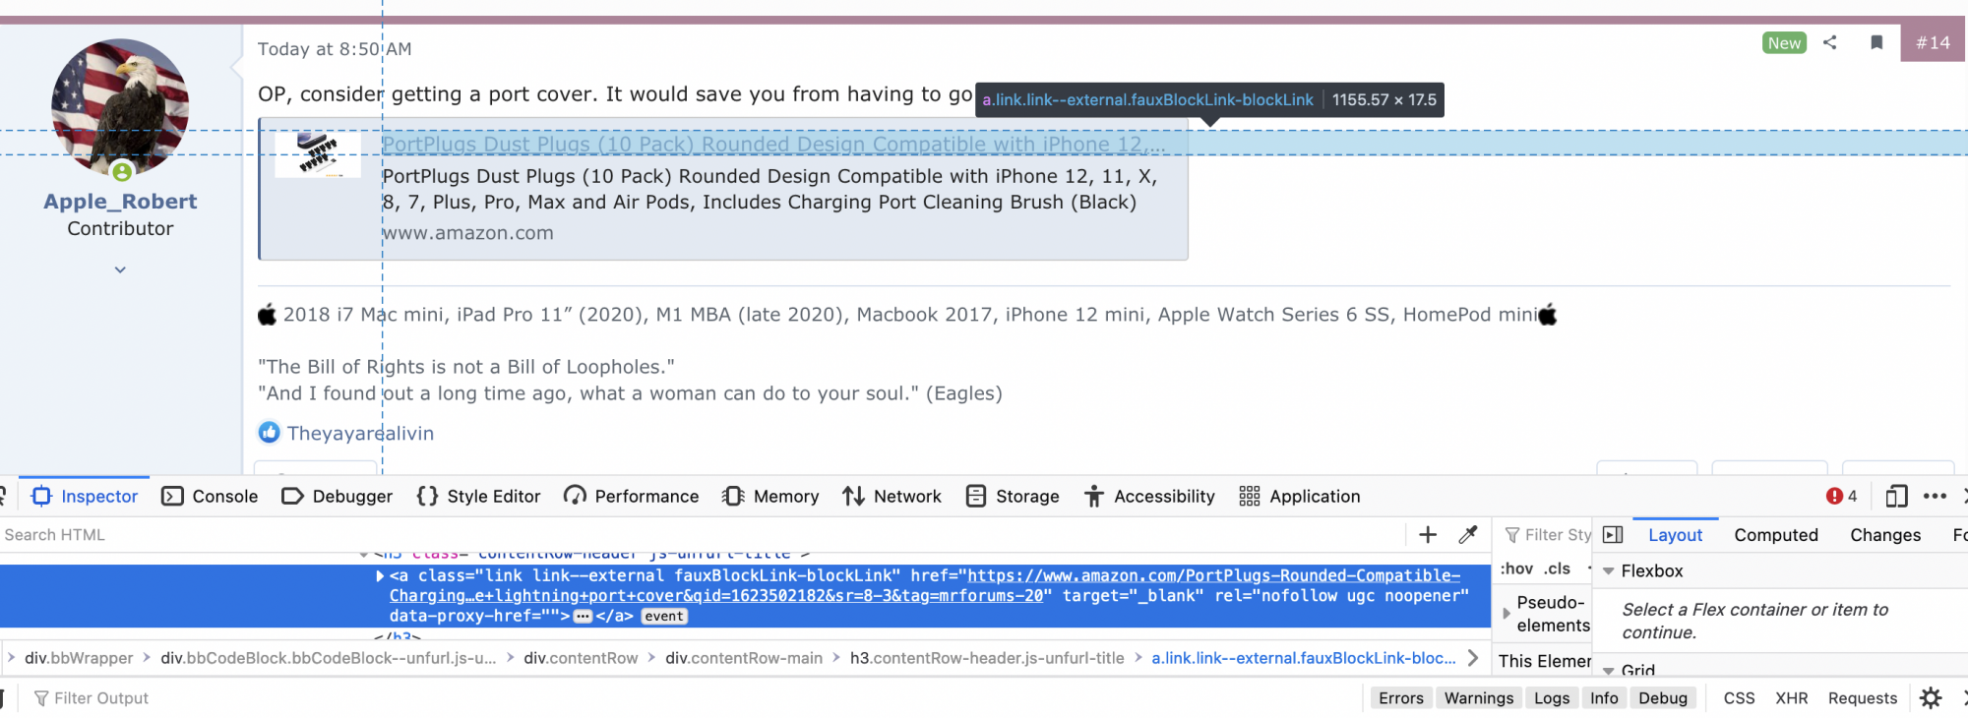Expand user details chevron under Contributor
The height and width of the screenshot is (718, 1968).
pos(120,269)
